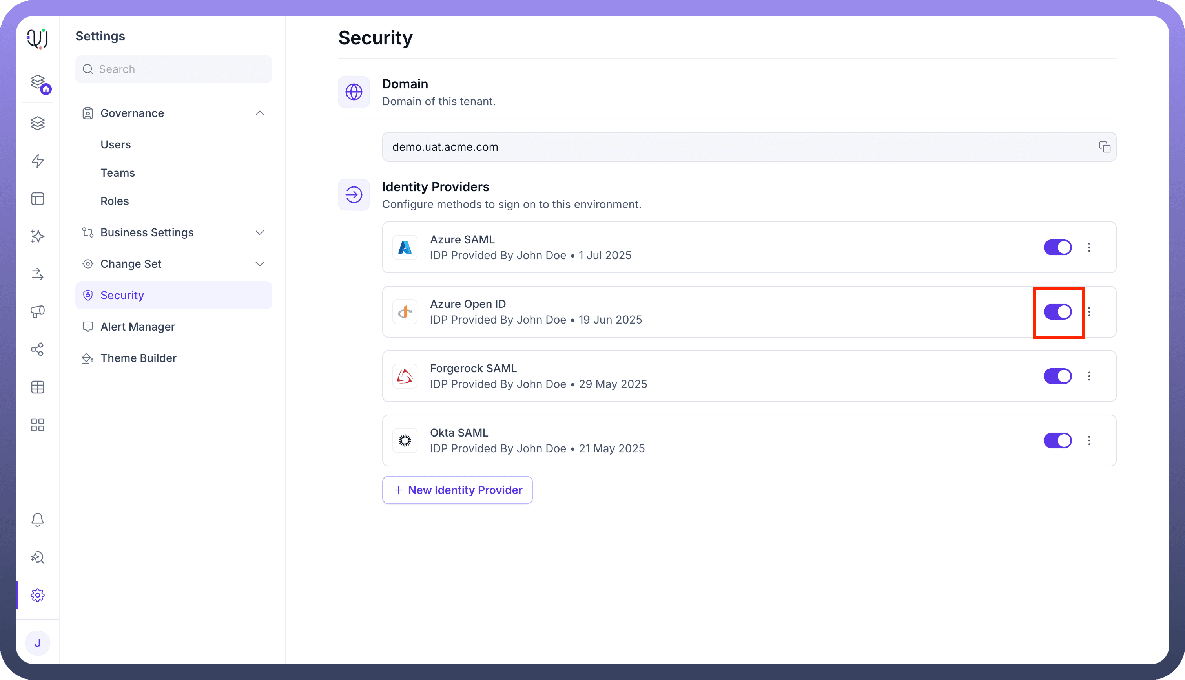This screenshot has width=1185, height=680.
Task: Open the megaphone icon in left rail
Action: [37, 311]
